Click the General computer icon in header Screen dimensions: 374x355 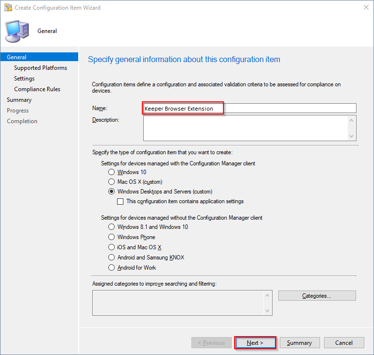17,31
